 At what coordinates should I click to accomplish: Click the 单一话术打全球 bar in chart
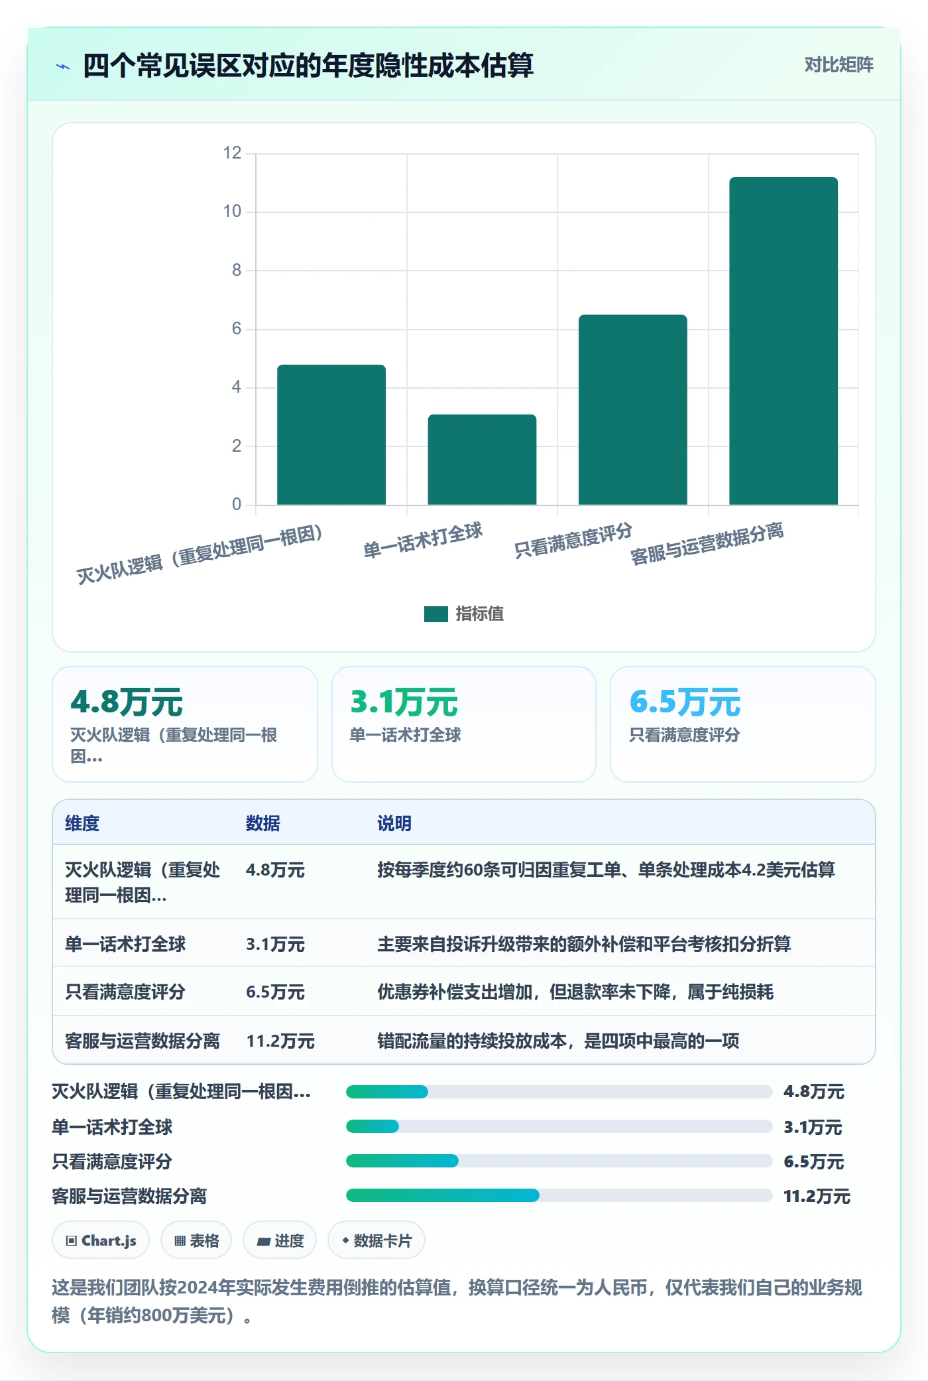coord(482,459)
